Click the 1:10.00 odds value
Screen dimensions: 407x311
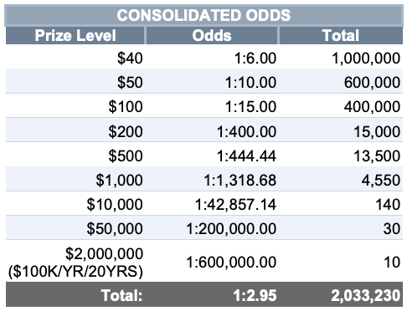click(x=250, y=83)
